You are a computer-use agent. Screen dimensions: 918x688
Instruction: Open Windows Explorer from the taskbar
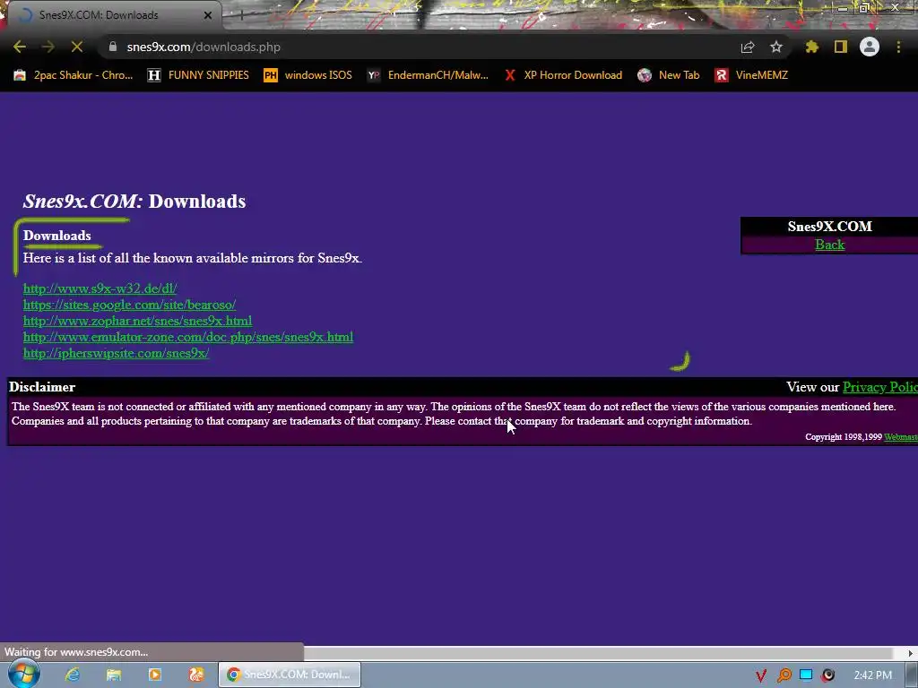click(114, 675)
